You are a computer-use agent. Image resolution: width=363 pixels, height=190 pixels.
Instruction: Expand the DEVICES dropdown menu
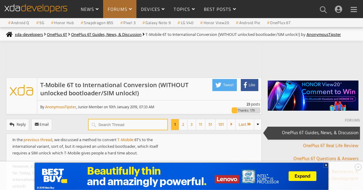pyautogui.click(x=153, y=9)
